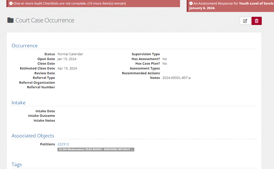Viewport: 274px width, 169px height.
Task: Select the Notes value 2024-000DL-857-a
Action: pos(176,78)
